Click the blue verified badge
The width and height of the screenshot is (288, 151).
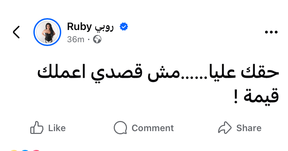tap(123, 27)
